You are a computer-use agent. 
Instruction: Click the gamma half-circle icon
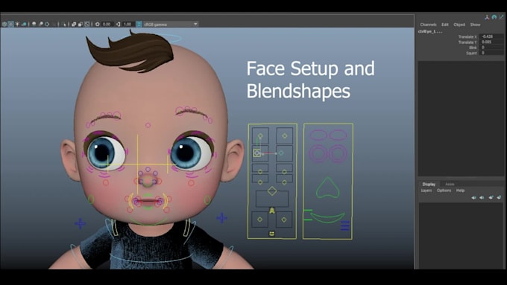[x=119, y=25]
